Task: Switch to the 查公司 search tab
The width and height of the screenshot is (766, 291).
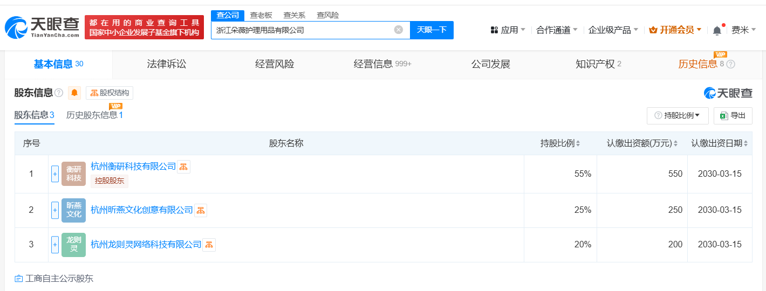Action: (x=228, y=15)
